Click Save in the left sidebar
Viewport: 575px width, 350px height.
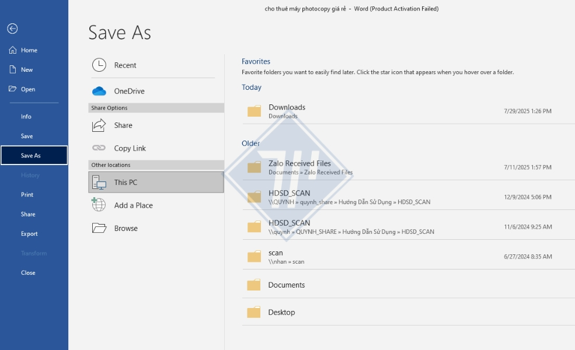[27, 136]
